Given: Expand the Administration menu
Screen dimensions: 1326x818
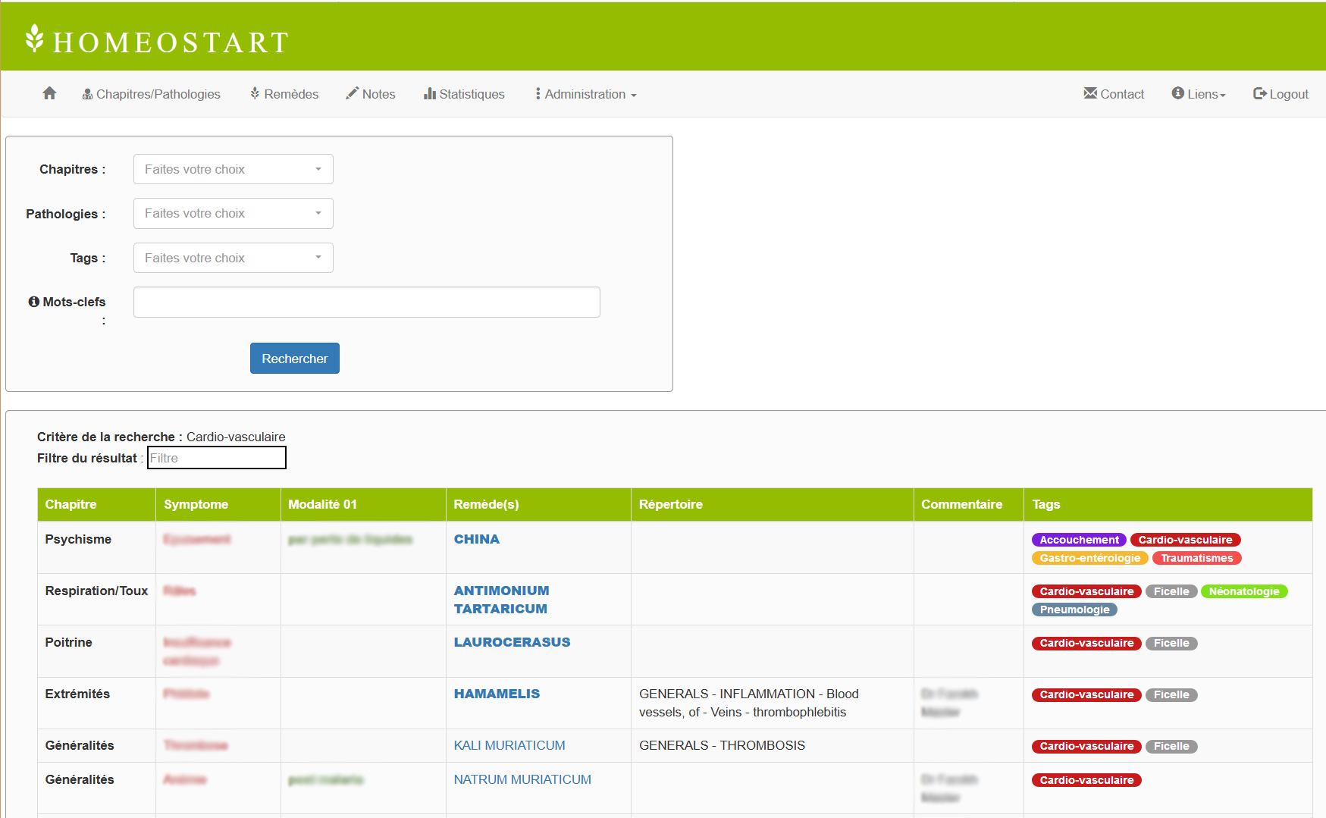Looking at the screenshot, I should 586,94.
